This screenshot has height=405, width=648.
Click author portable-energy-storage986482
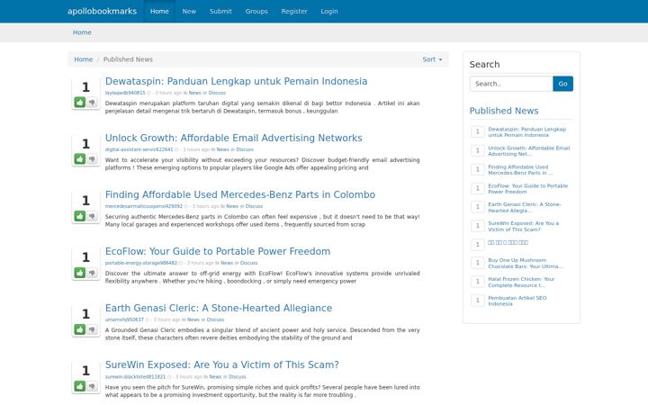pyautogui.click(x=141, y=263)
